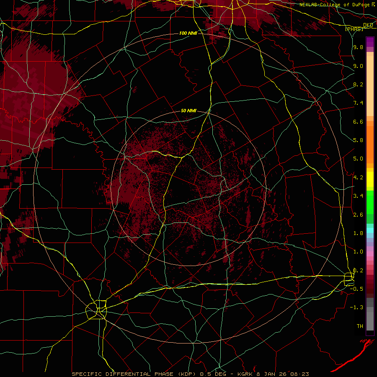Click the 4.2 scale value label

[x=358, y=178]
